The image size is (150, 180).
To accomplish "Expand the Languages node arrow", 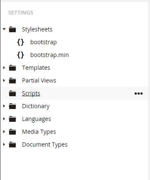I will (x=4, y=119).
